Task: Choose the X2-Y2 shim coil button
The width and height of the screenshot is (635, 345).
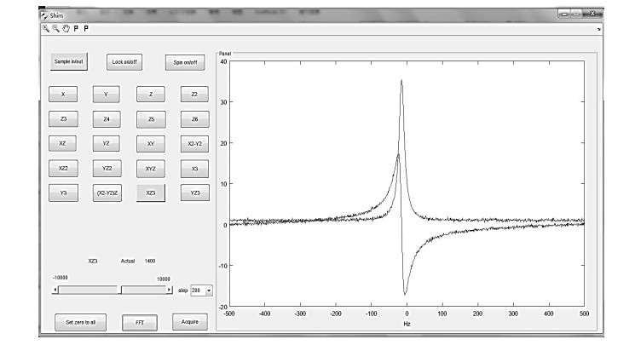Action: pos(194,144)
